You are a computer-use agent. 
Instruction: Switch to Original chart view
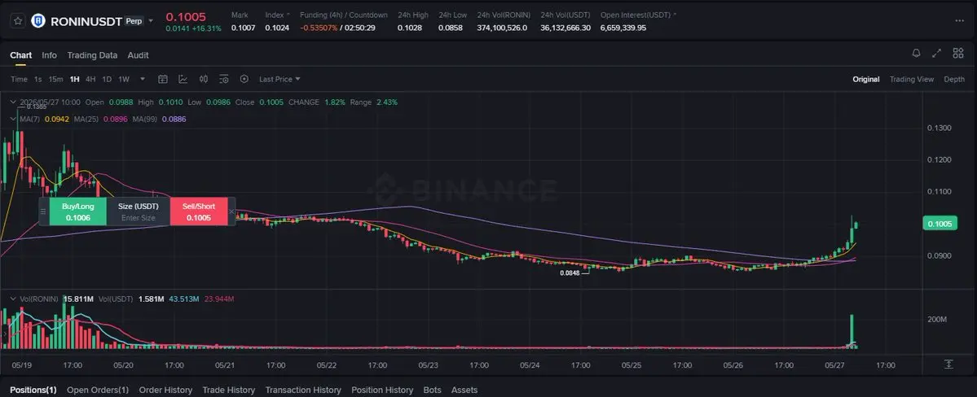(x=866, y=79)
